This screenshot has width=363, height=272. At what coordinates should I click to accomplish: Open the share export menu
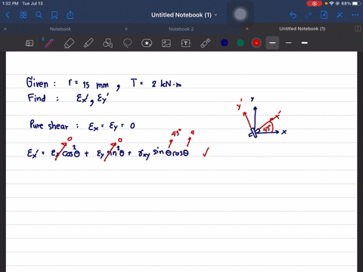pos(70,15)
